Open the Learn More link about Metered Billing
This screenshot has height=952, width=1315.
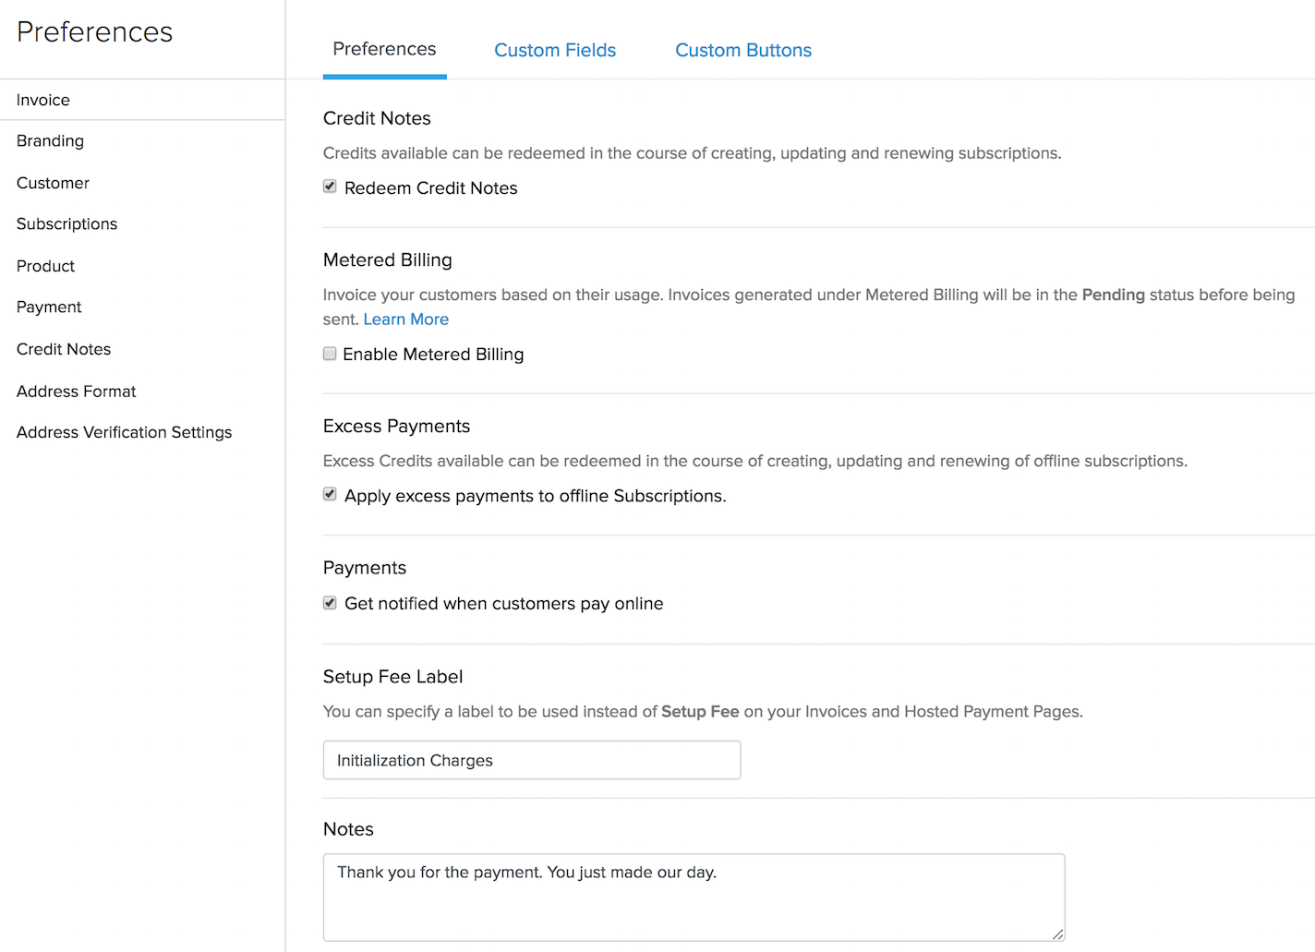click(x=405, y=319)
